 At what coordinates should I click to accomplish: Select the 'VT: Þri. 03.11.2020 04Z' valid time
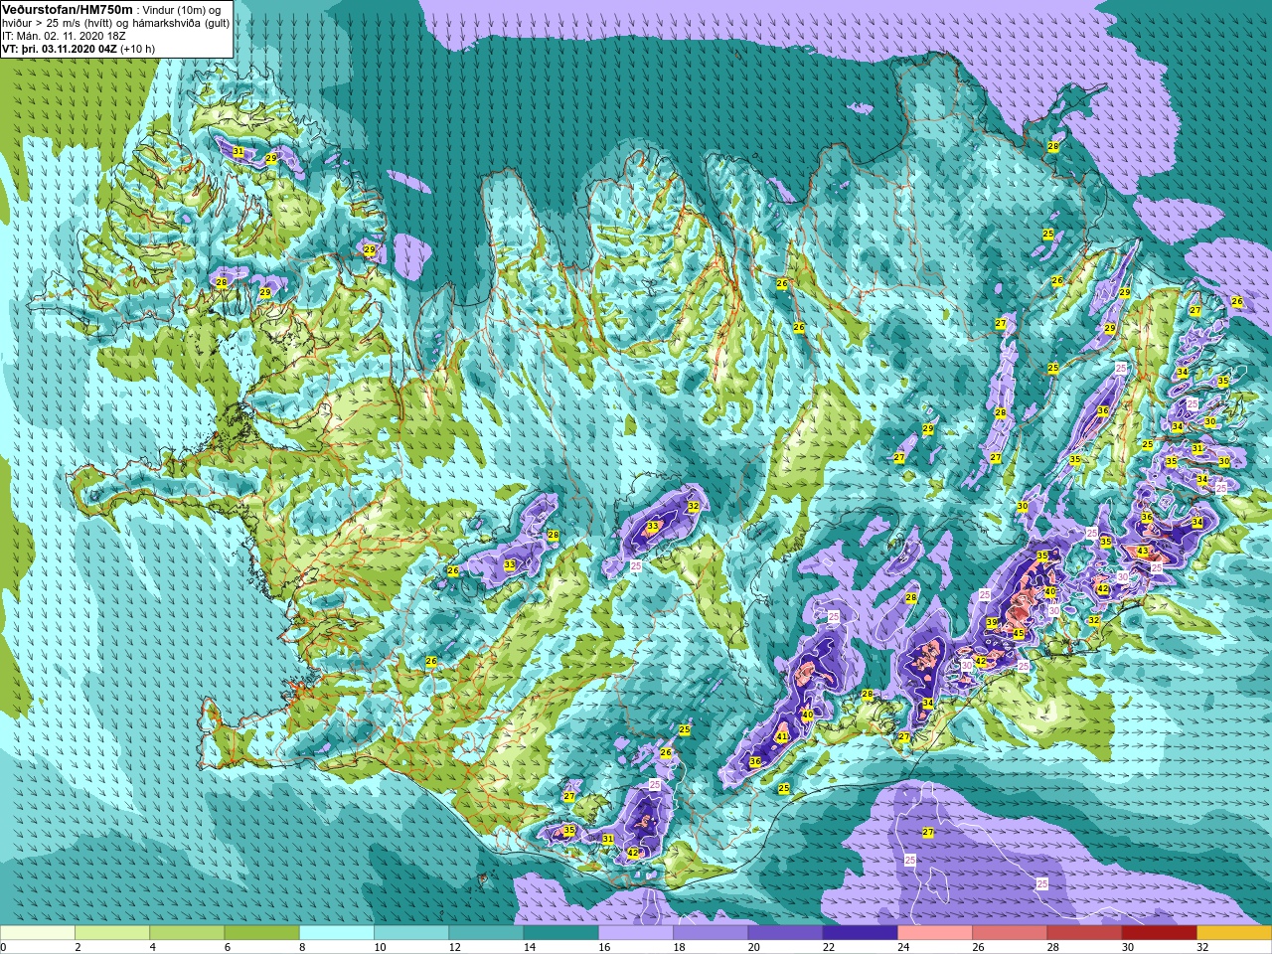(60, 49)
